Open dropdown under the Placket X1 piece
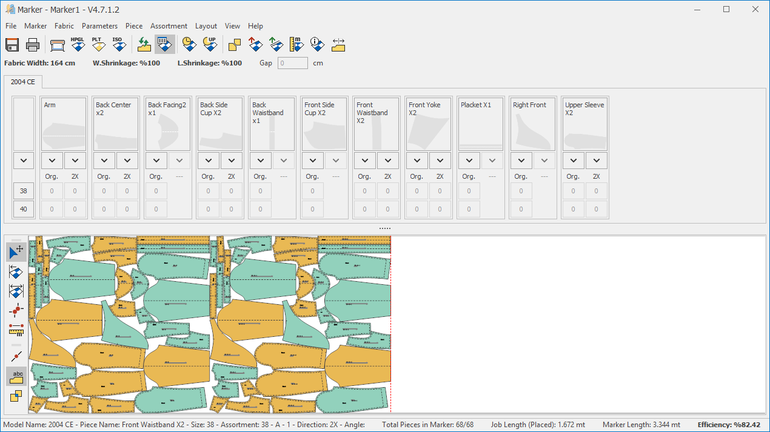 tap(469, 161)
